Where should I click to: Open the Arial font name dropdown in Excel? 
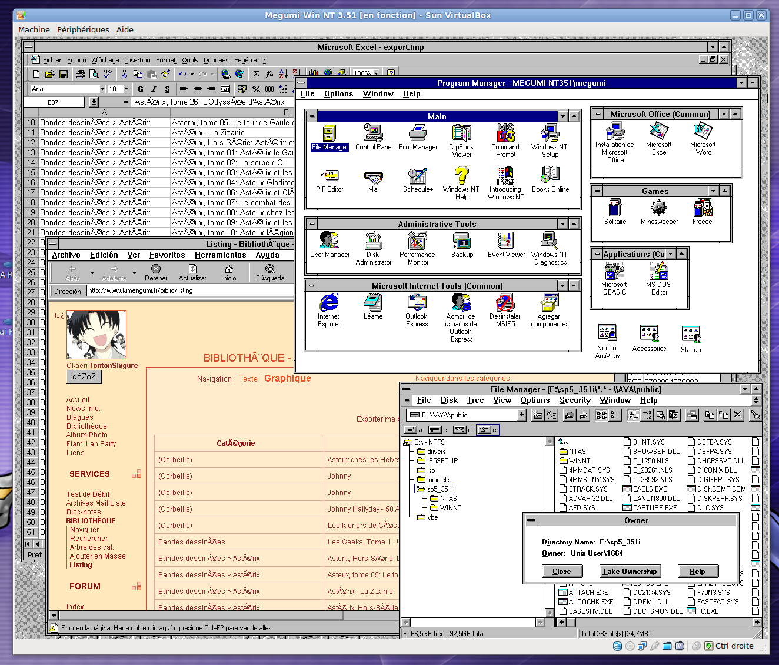[103, 89]
